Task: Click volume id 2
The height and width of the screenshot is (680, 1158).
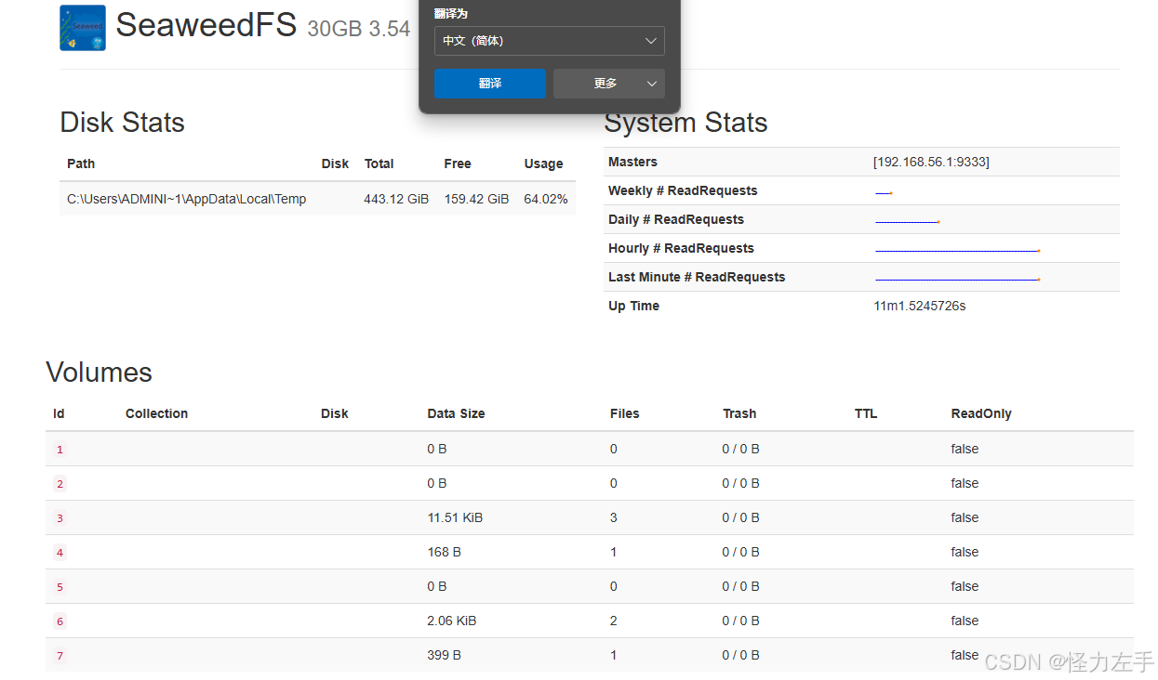Action: [x=60, y=484]
